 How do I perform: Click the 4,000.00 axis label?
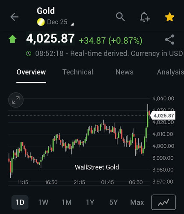coord(163,146)
